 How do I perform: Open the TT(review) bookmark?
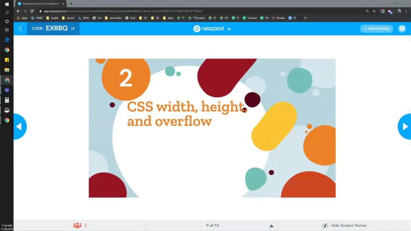(x=196, y=18)
